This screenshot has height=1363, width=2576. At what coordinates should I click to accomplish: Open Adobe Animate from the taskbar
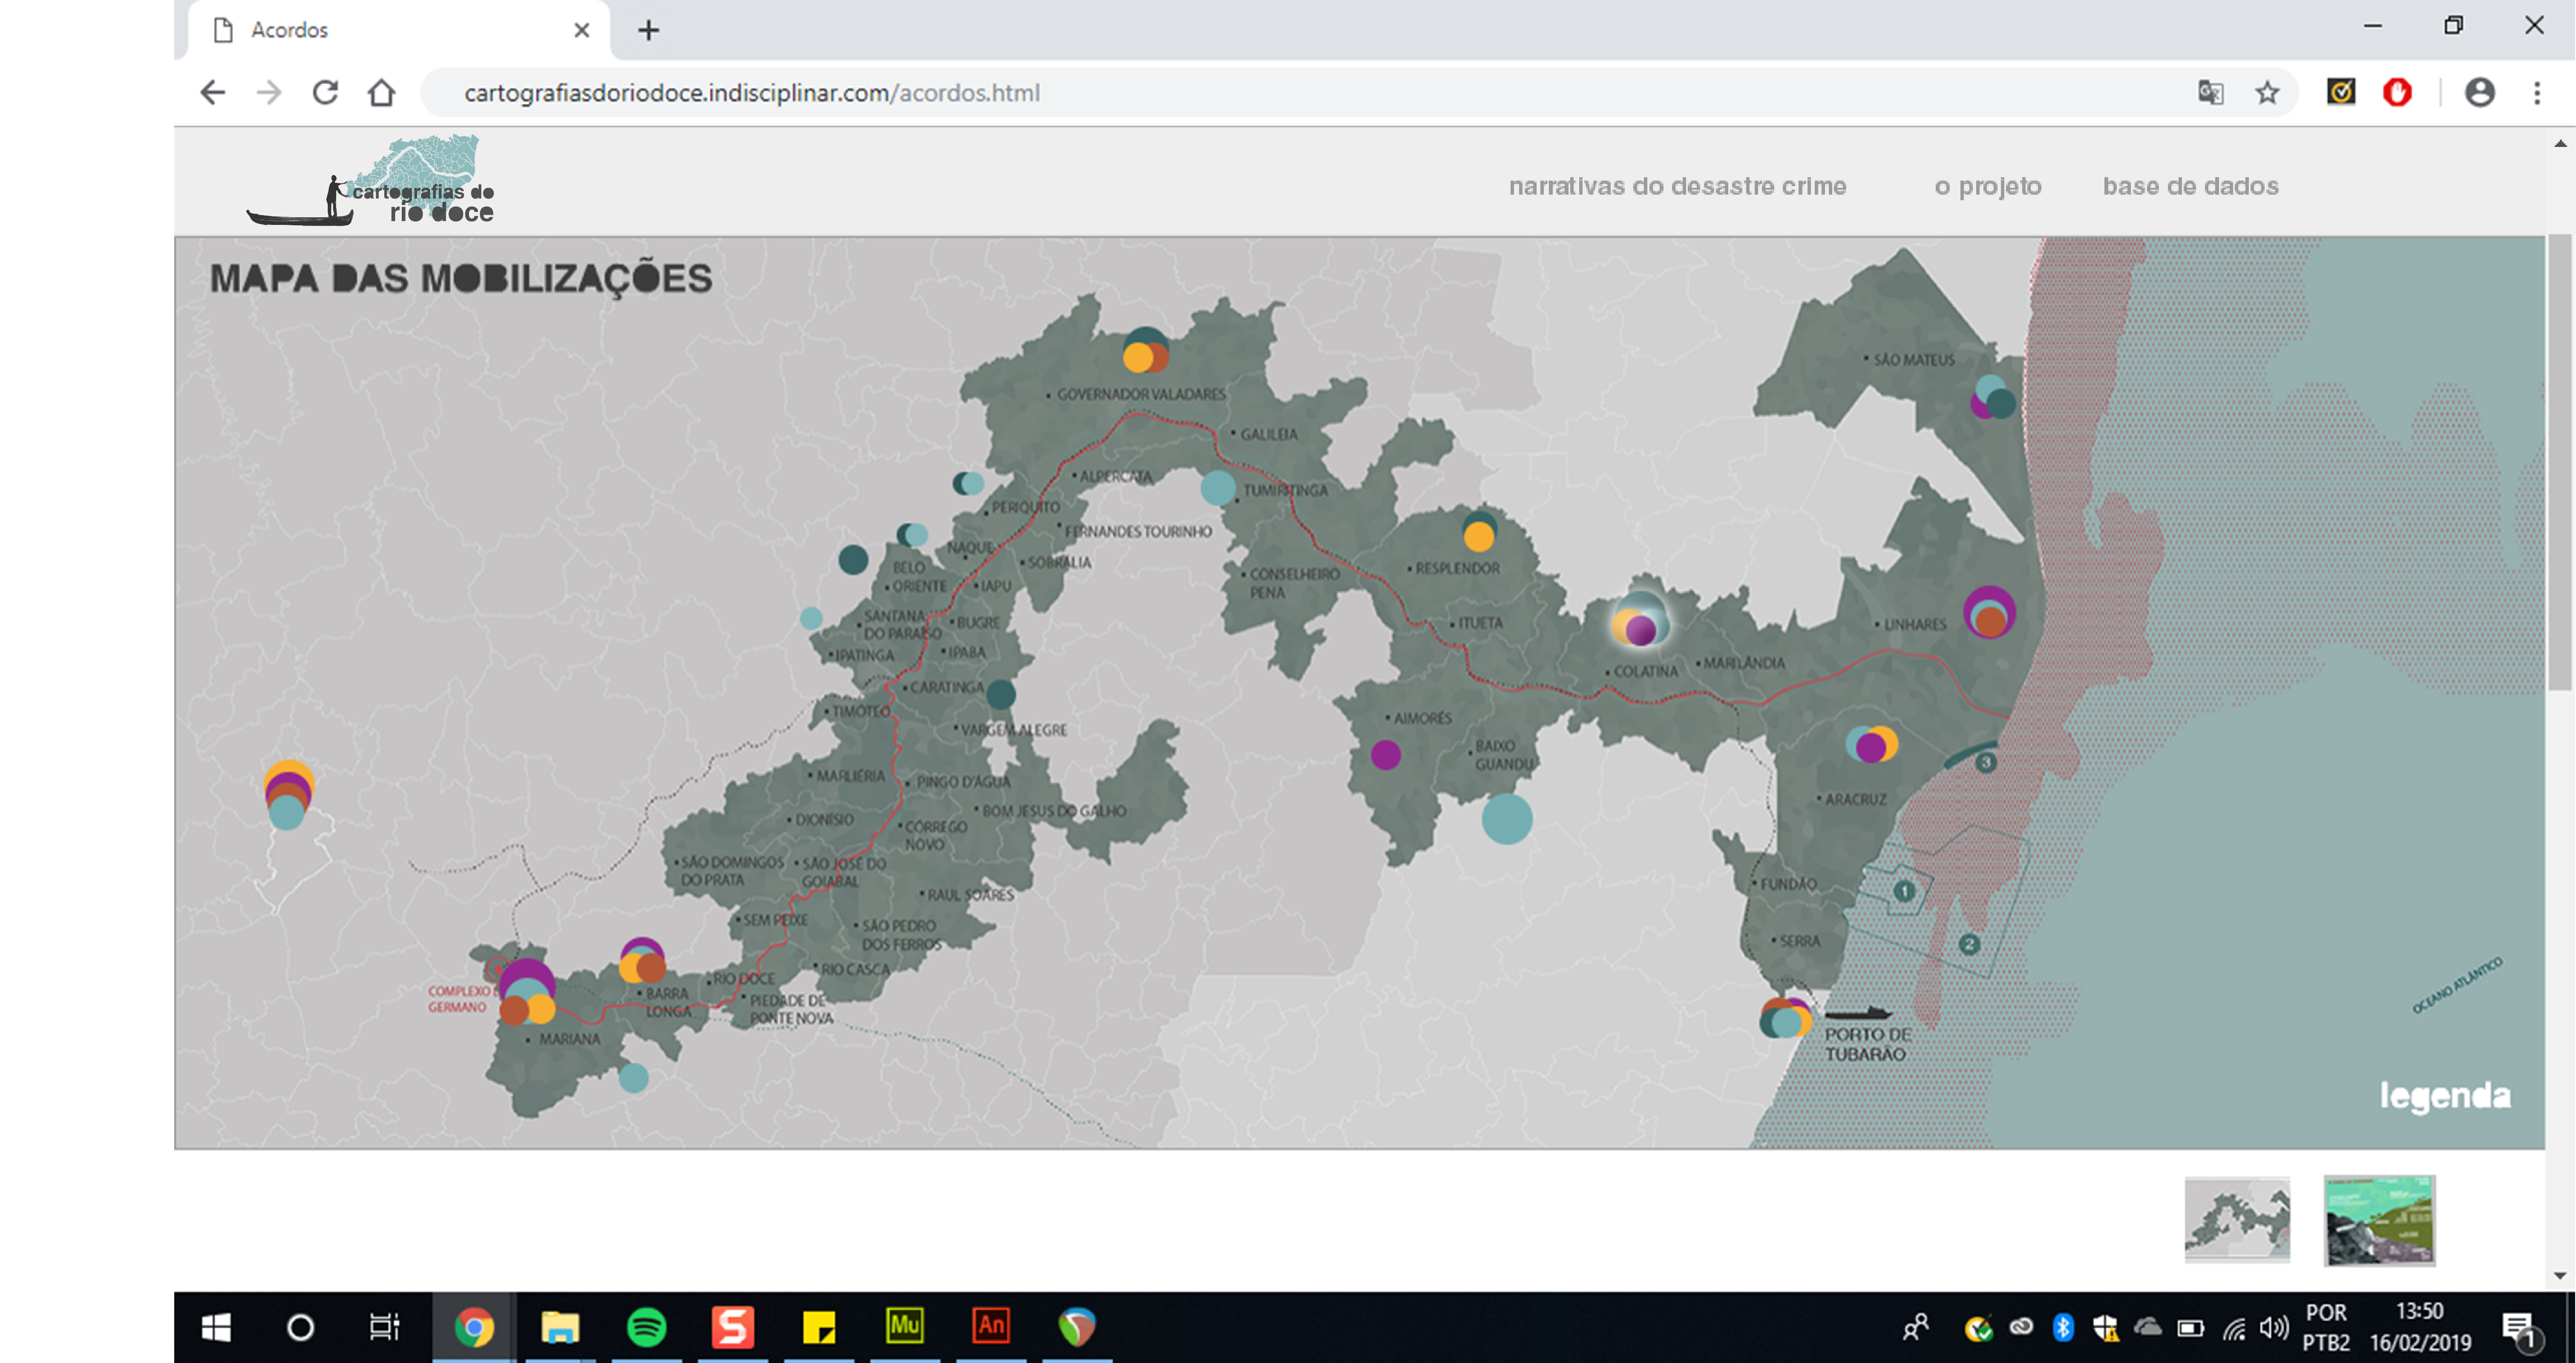(x=990, y=1327)
